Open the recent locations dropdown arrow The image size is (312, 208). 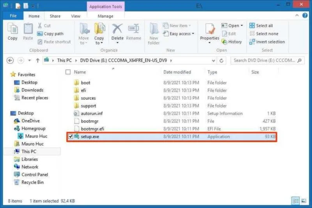30,60
